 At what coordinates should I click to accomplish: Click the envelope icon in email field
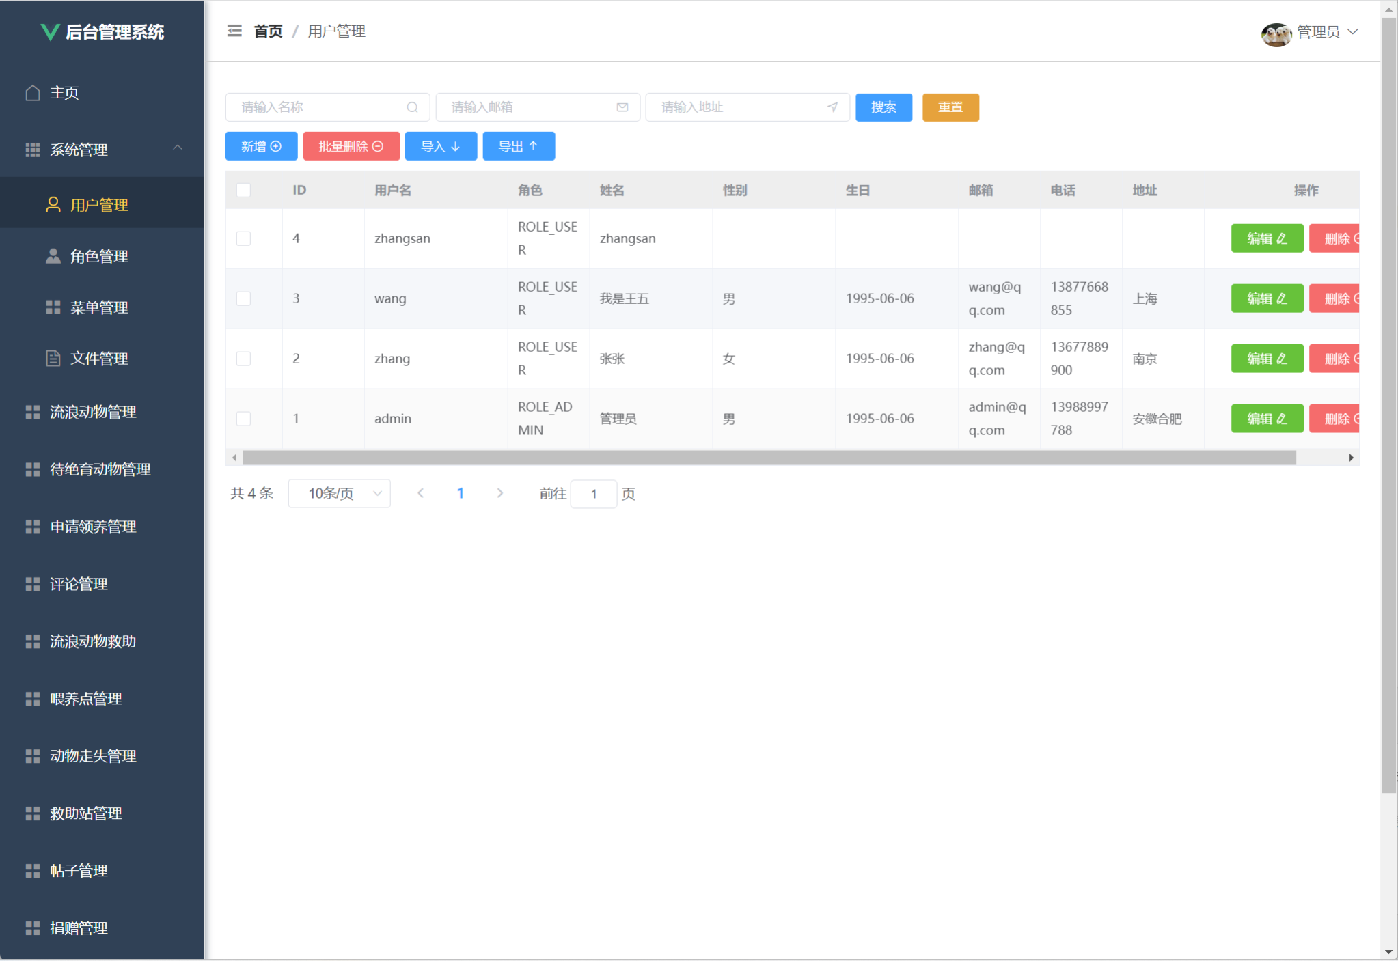point(622,107)
